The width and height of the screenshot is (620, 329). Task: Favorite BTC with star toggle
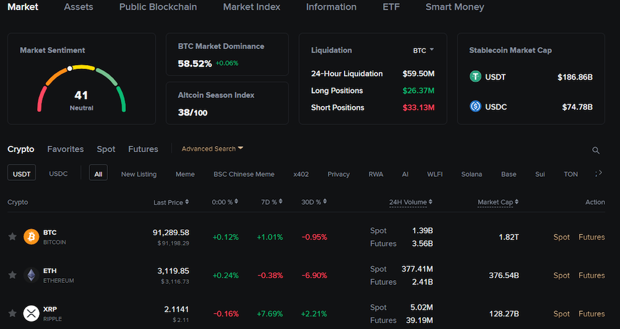(x=12, y=237)
